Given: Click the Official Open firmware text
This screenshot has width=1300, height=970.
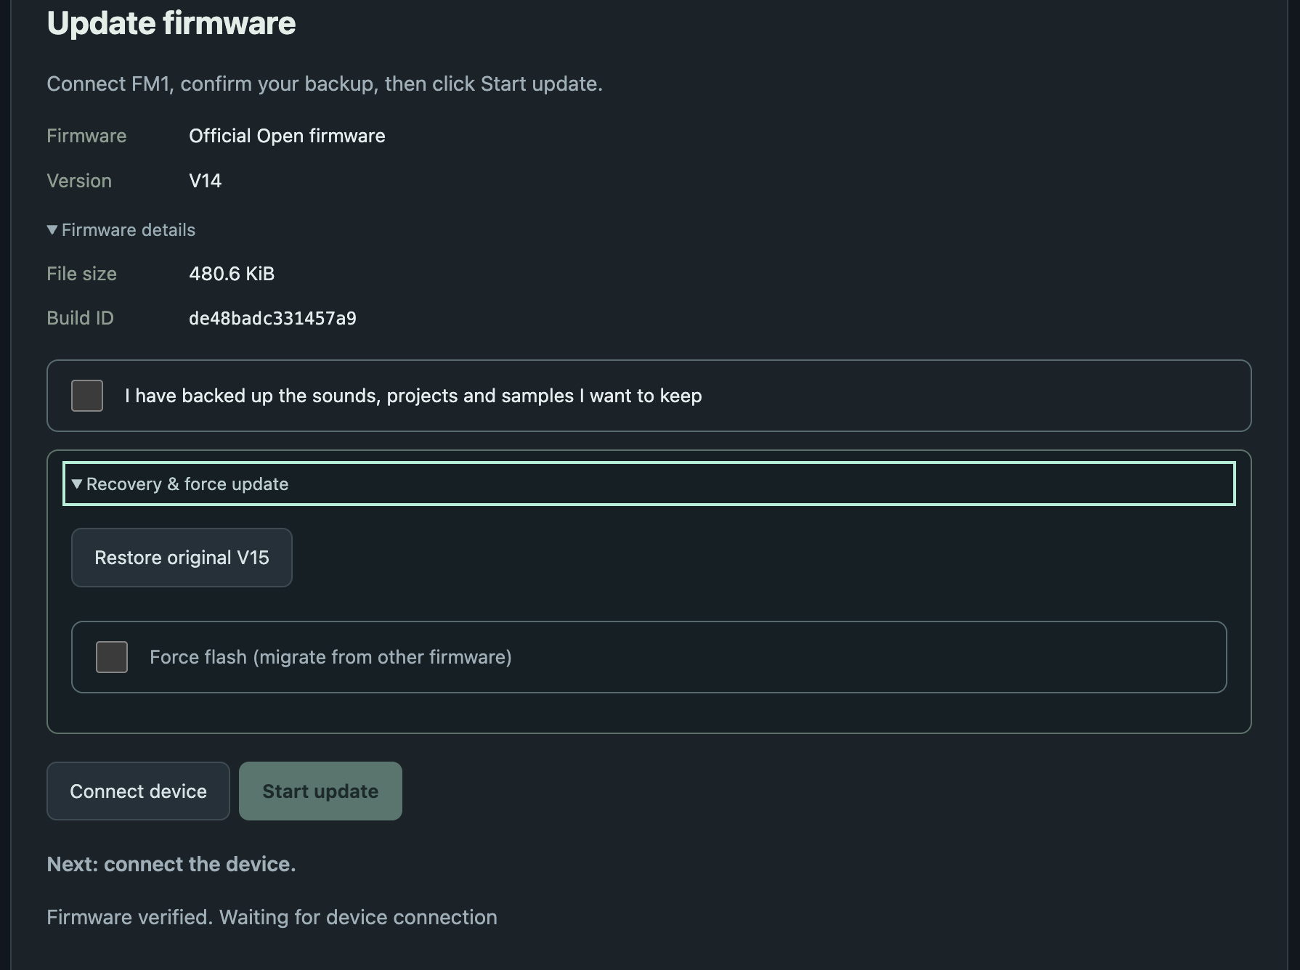Looking at the screenshot, I should pyautogui.click(x=287, y=136).
